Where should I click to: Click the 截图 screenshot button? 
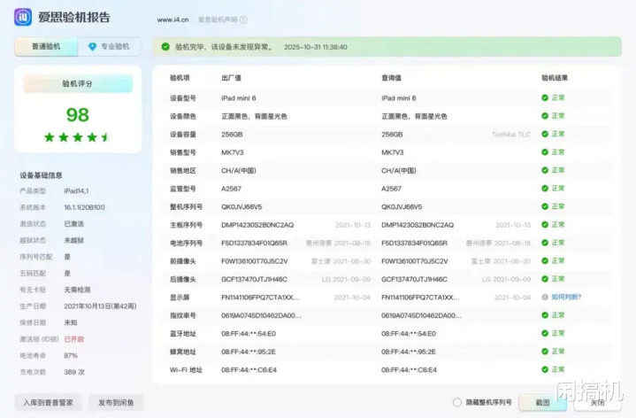(x=542, y=402)
